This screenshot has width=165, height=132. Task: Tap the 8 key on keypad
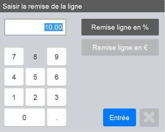point(35,57)
